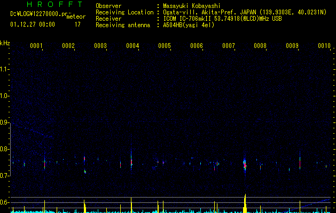Image resolution: width=336 pixels, height=213 pixels.
Task: Click time marker 0008
Action: (260, 46)
